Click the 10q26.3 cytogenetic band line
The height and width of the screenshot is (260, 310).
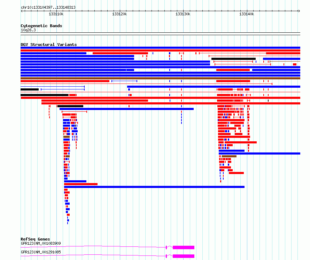(x=160, y=34)
